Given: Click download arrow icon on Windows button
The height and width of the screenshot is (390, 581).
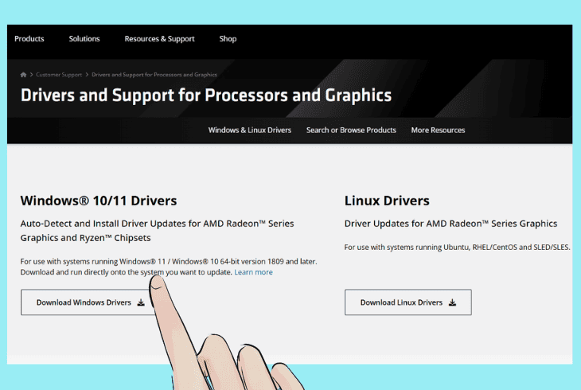Looking at the screenshot, I should 141,302.
